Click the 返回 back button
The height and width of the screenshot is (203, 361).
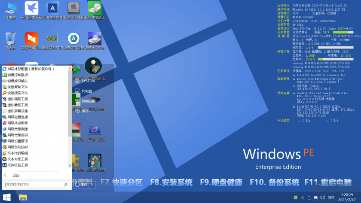coord(12,175)
